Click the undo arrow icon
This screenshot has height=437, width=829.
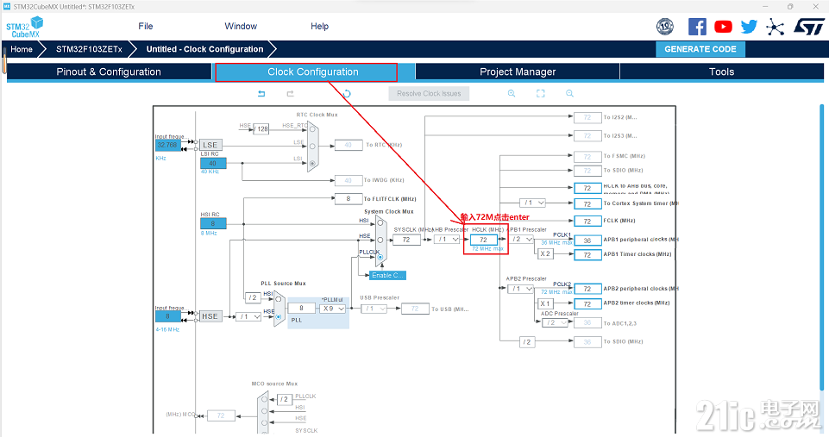click(261, 94)
